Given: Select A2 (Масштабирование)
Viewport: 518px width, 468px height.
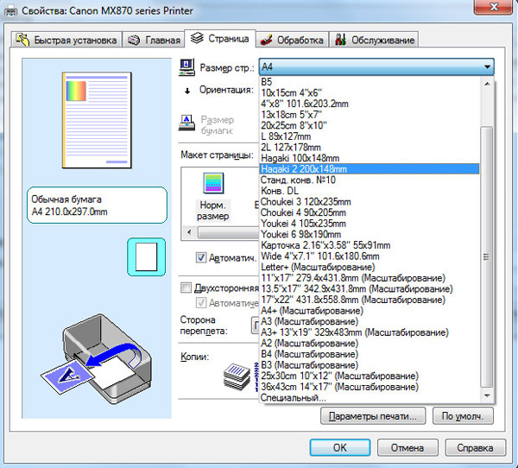Looking at the screenshot, I should [370, 344].
